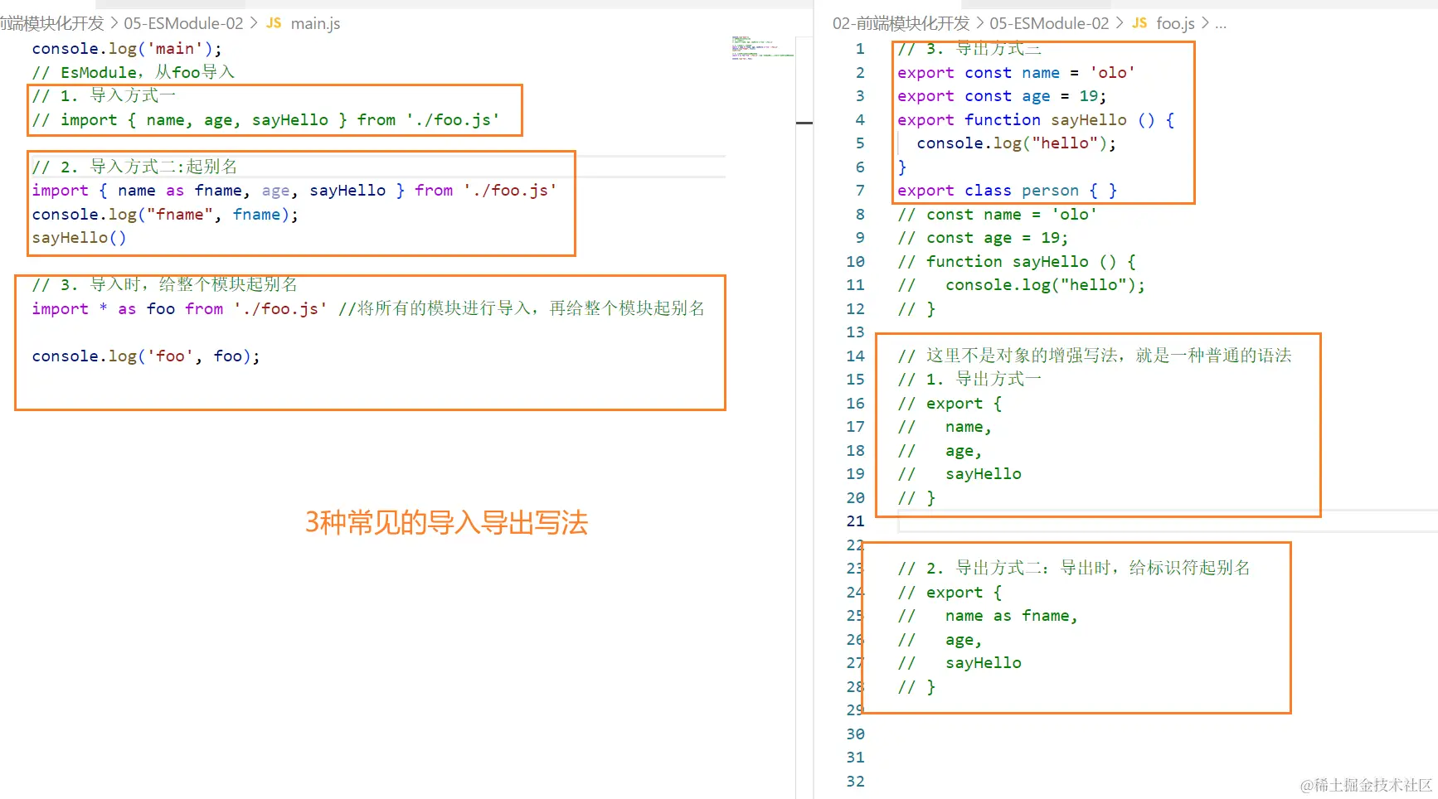
Task: Click the minimap preview in main.js editor
Action: (x=762, y=47)
